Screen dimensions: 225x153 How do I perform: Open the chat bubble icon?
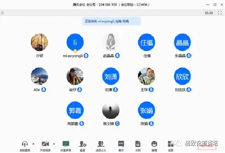pos(121,144)
